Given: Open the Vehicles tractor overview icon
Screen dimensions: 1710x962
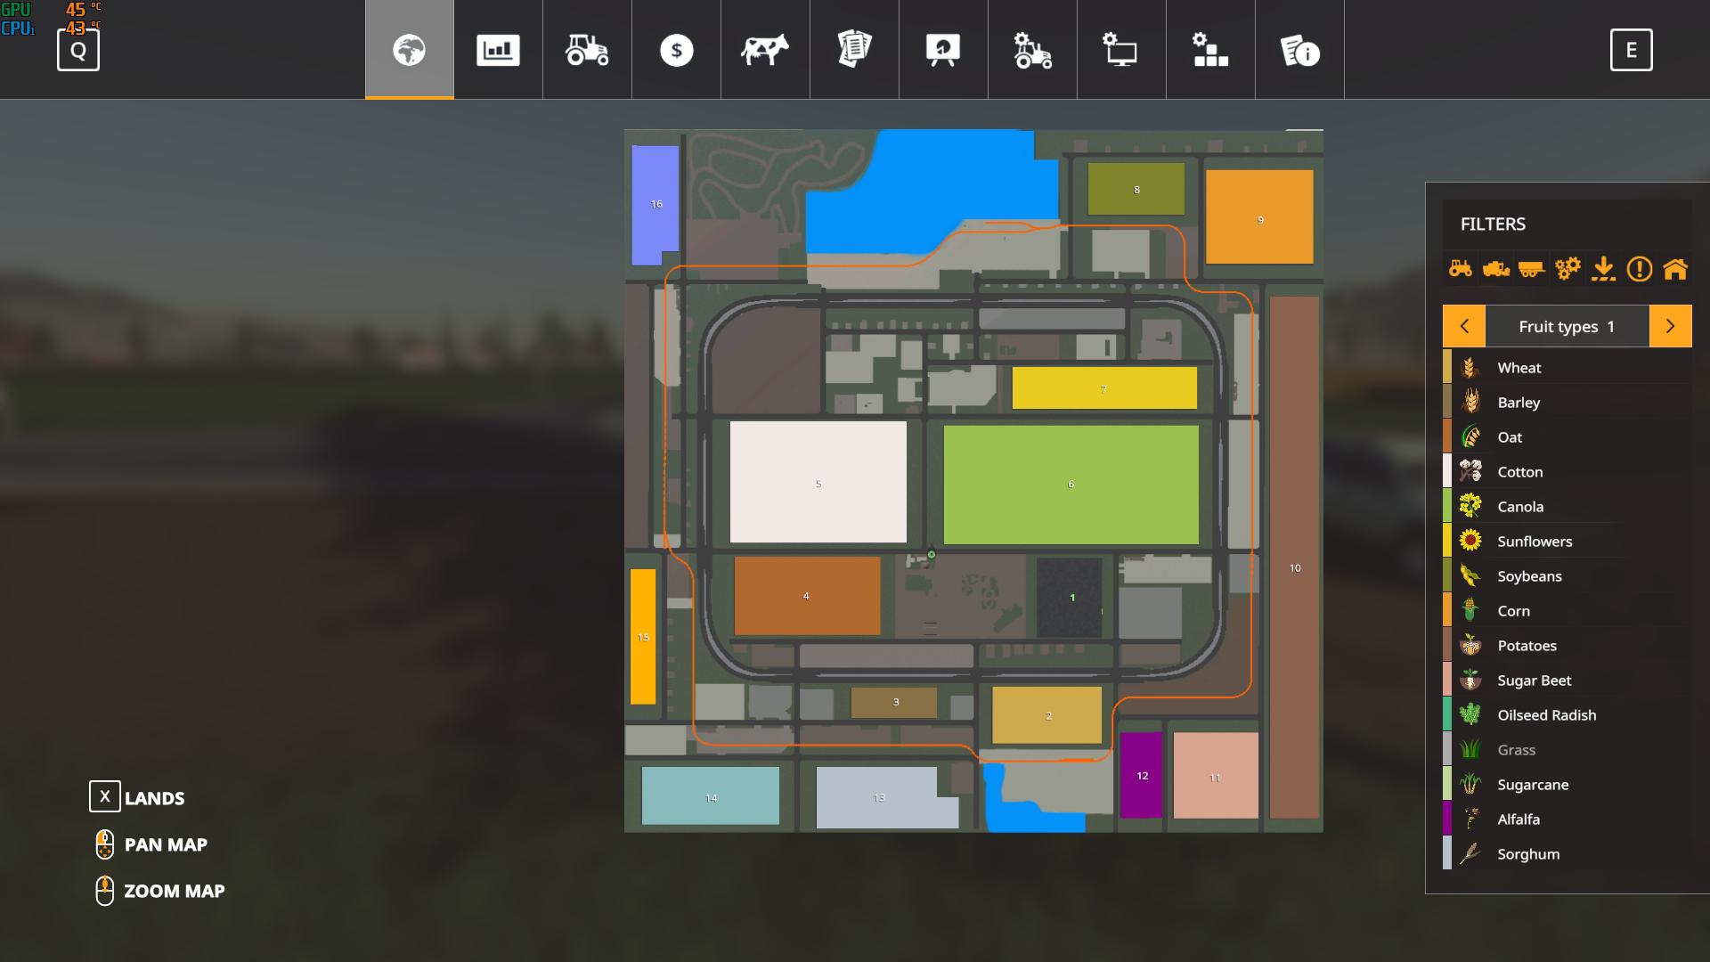Looking at the screenshot, I should pos(587,50).
